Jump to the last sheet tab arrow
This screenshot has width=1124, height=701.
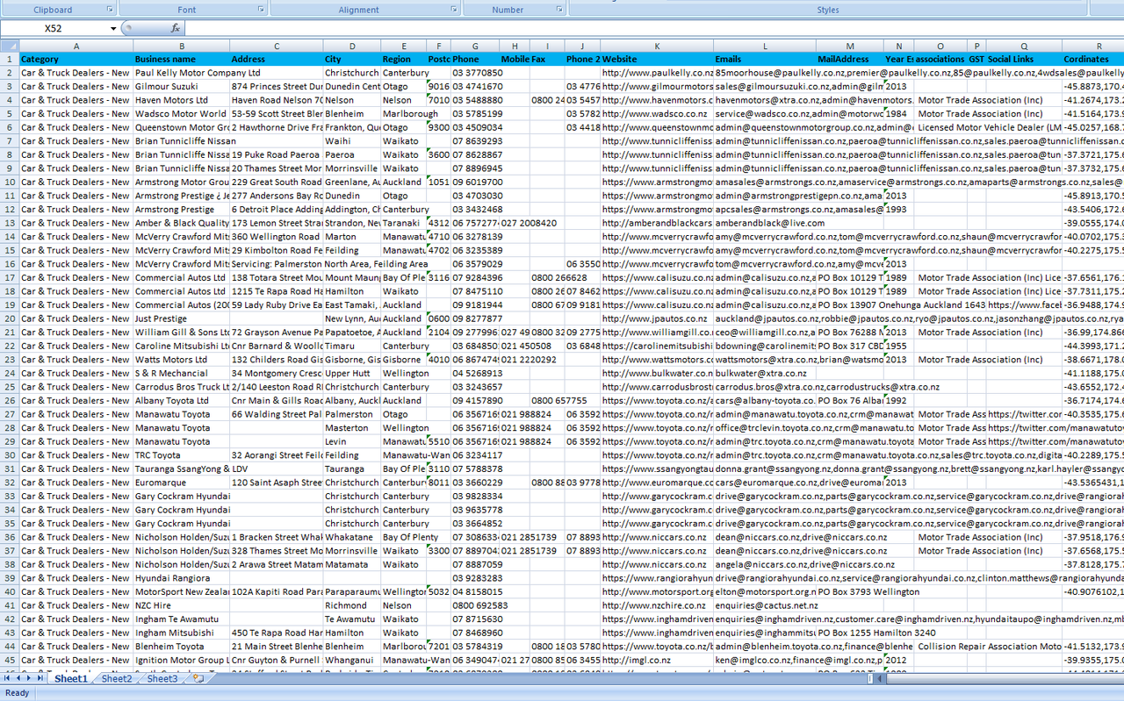40,678
